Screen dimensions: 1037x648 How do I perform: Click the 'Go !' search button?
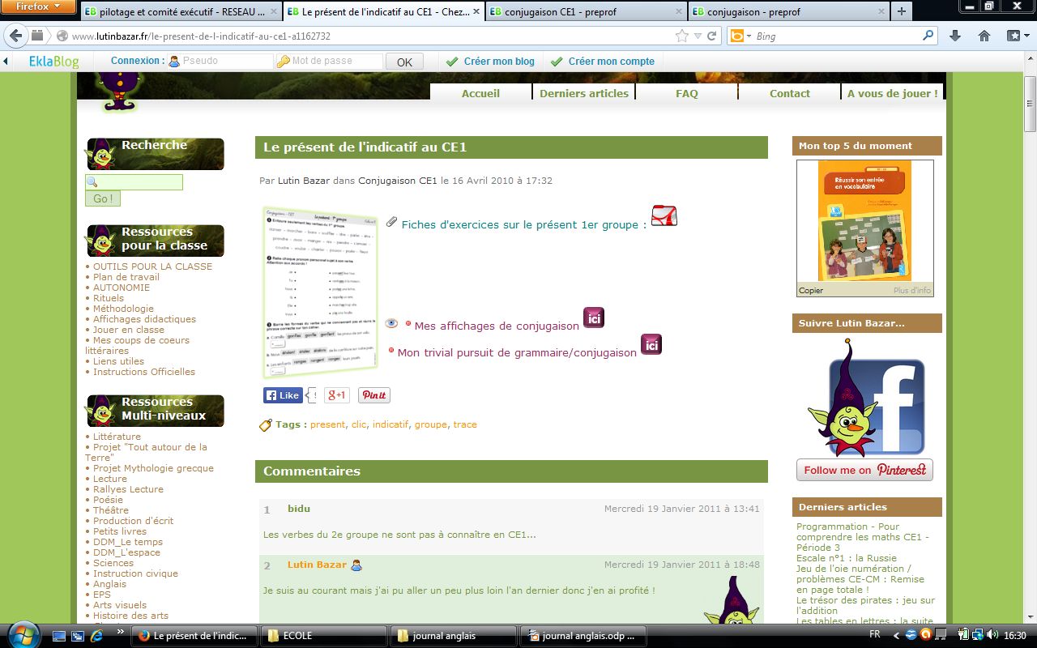tap(103, 198)
